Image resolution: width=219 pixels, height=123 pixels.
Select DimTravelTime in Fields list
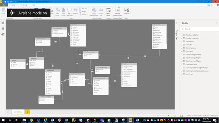coord(191,64)
